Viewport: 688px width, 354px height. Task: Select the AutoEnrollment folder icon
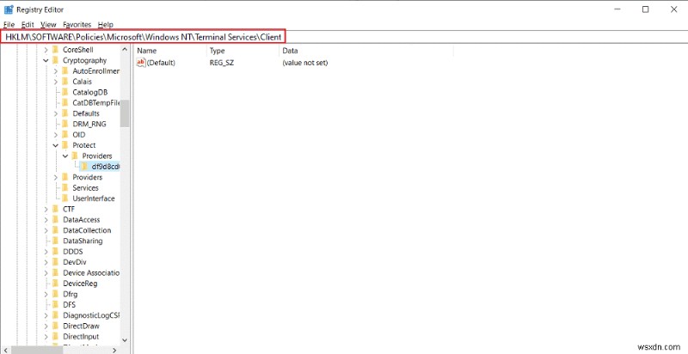point(65,71)
